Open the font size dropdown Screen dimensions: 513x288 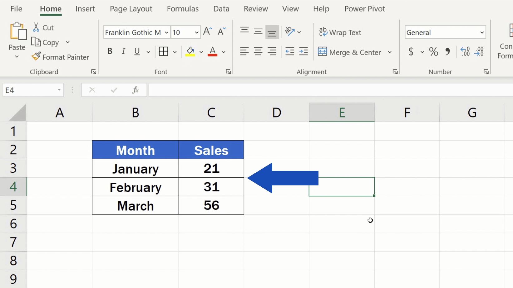click(196, 32)
